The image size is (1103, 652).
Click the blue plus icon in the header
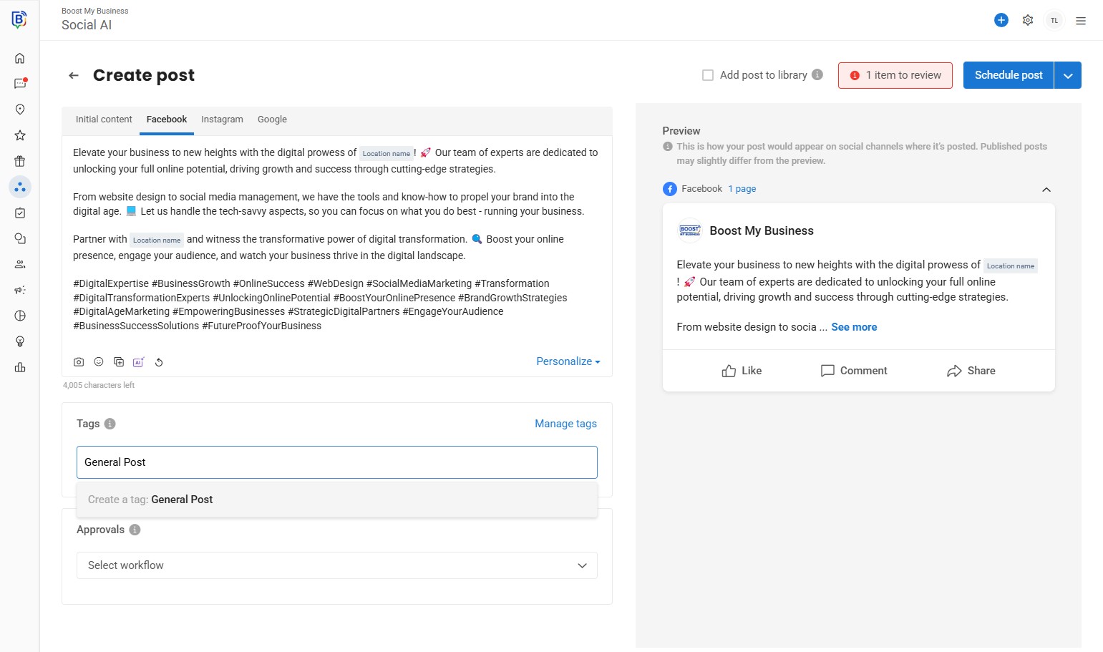pos(1001,20)
